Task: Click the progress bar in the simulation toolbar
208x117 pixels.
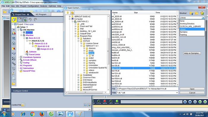Action: [152, 102]
